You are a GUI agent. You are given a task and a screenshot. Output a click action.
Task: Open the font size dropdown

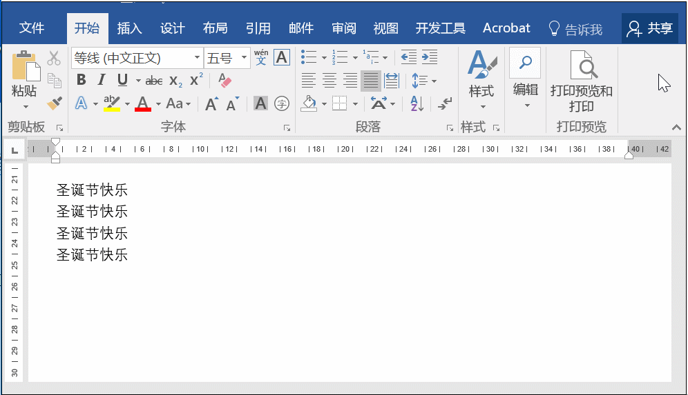[x=244, y=58]
